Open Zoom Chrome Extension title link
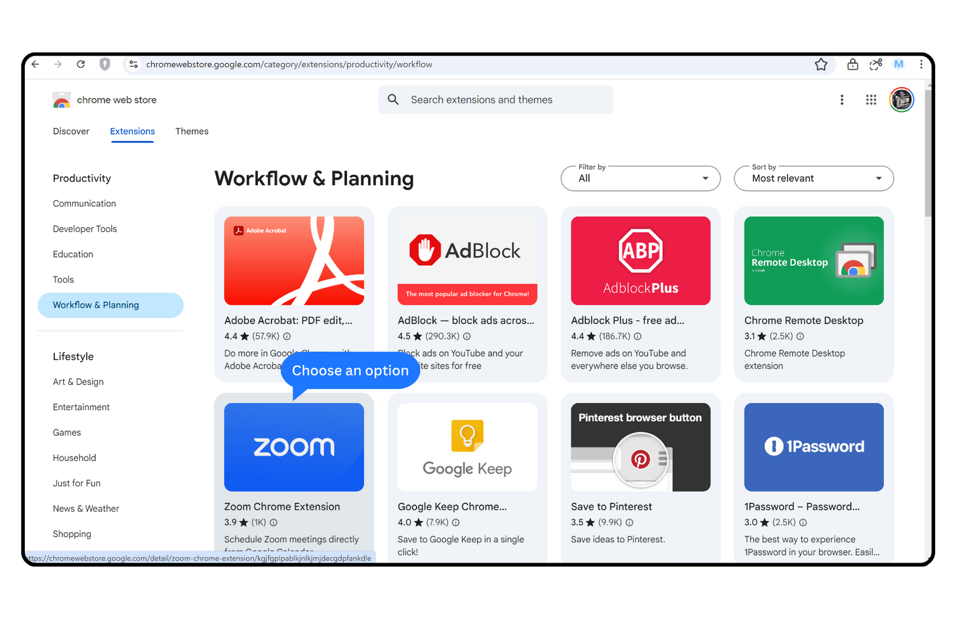 click(282, 507)
